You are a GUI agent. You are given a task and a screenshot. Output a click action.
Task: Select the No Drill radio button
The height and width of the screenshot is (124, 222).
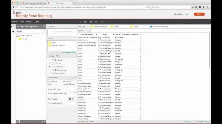tap(50, 63)
